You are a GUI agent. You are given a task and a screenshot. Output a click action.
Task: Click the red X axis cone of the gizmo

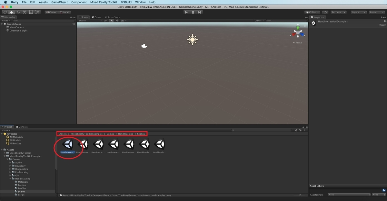point(294,35)
